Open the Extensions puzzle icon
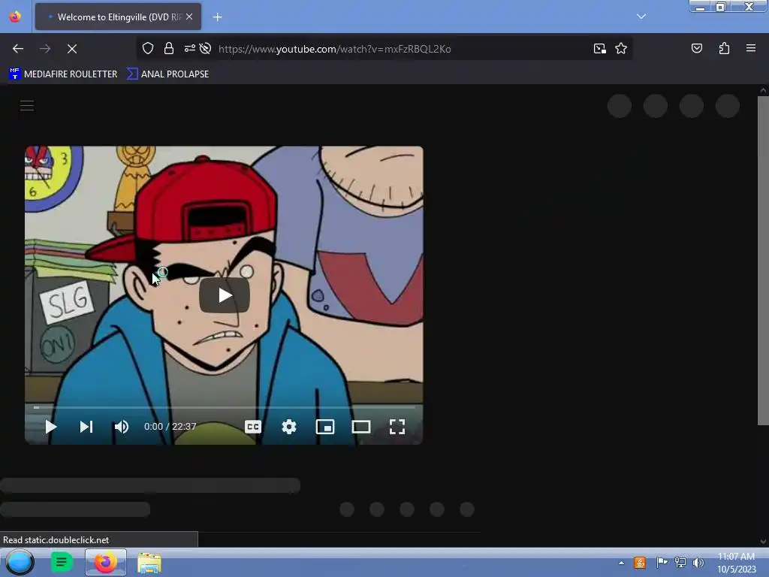Viewport: 769px width, 577px height. [724, 48]
